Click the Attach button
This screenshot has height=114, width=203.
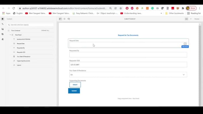(75, 84)
